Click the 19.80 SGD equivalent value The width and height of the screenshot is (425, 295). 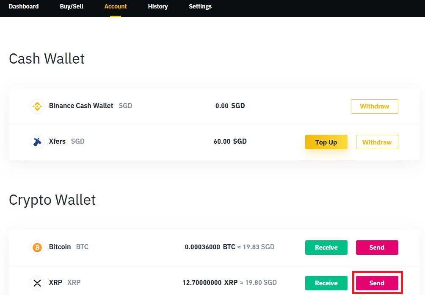point(261,283)
